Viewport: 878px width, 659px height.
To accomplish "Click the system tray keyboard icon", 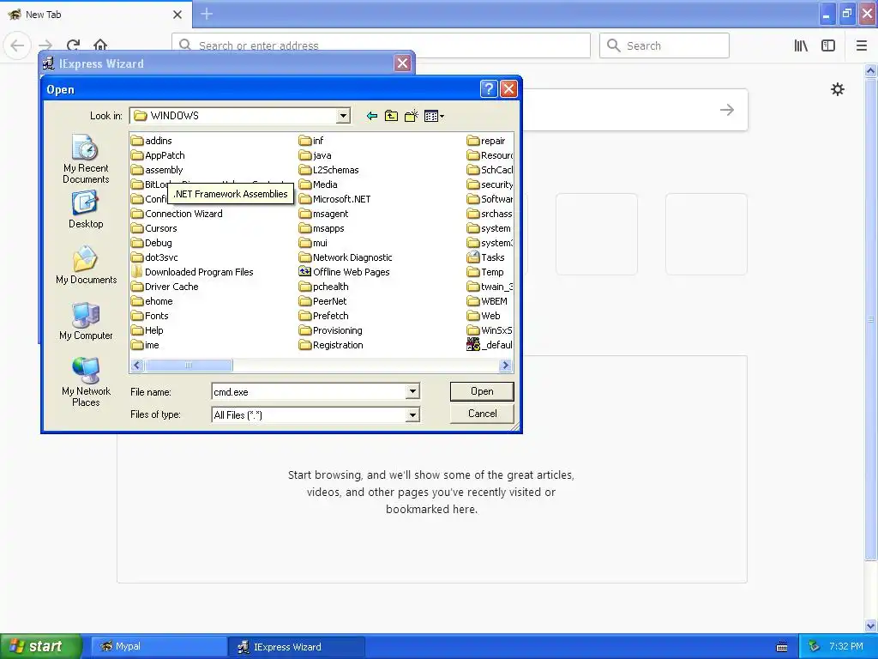I will 782,647.
